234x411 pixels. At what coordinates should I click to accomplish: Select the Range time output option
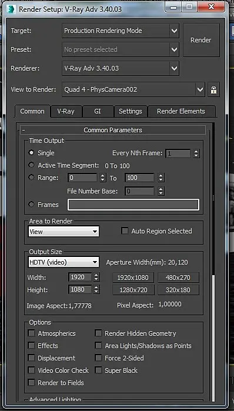31,178
